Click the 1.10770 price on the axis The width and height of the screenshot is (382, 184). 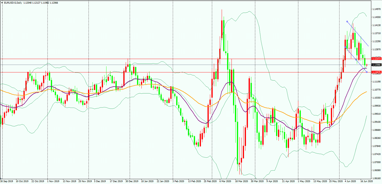pyautogui.click(x=376, y=90)
